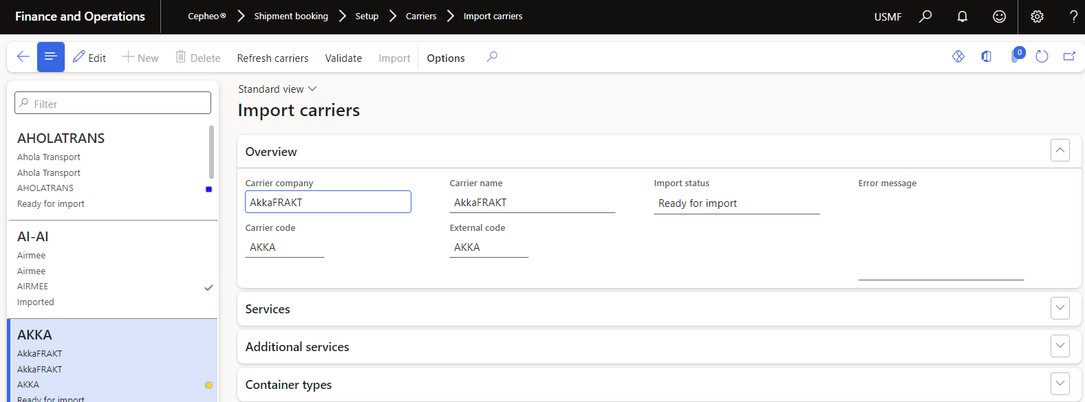Click the search magnifier in the top bar
Image resolution: width=1085 pixels, height=402 pixels.
point(925,16)
